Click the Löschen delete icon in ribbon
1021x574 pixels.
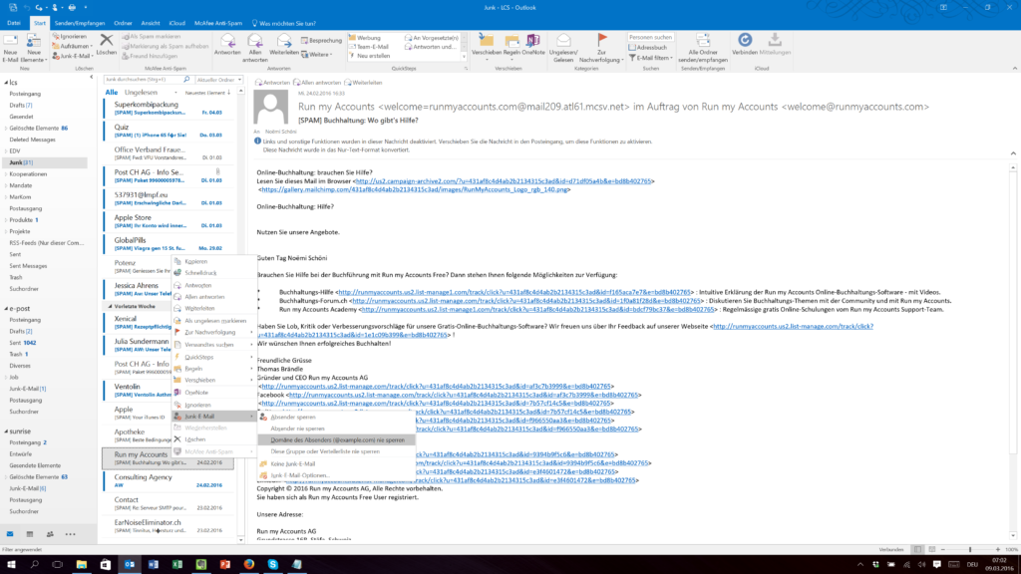coord(106,44)
